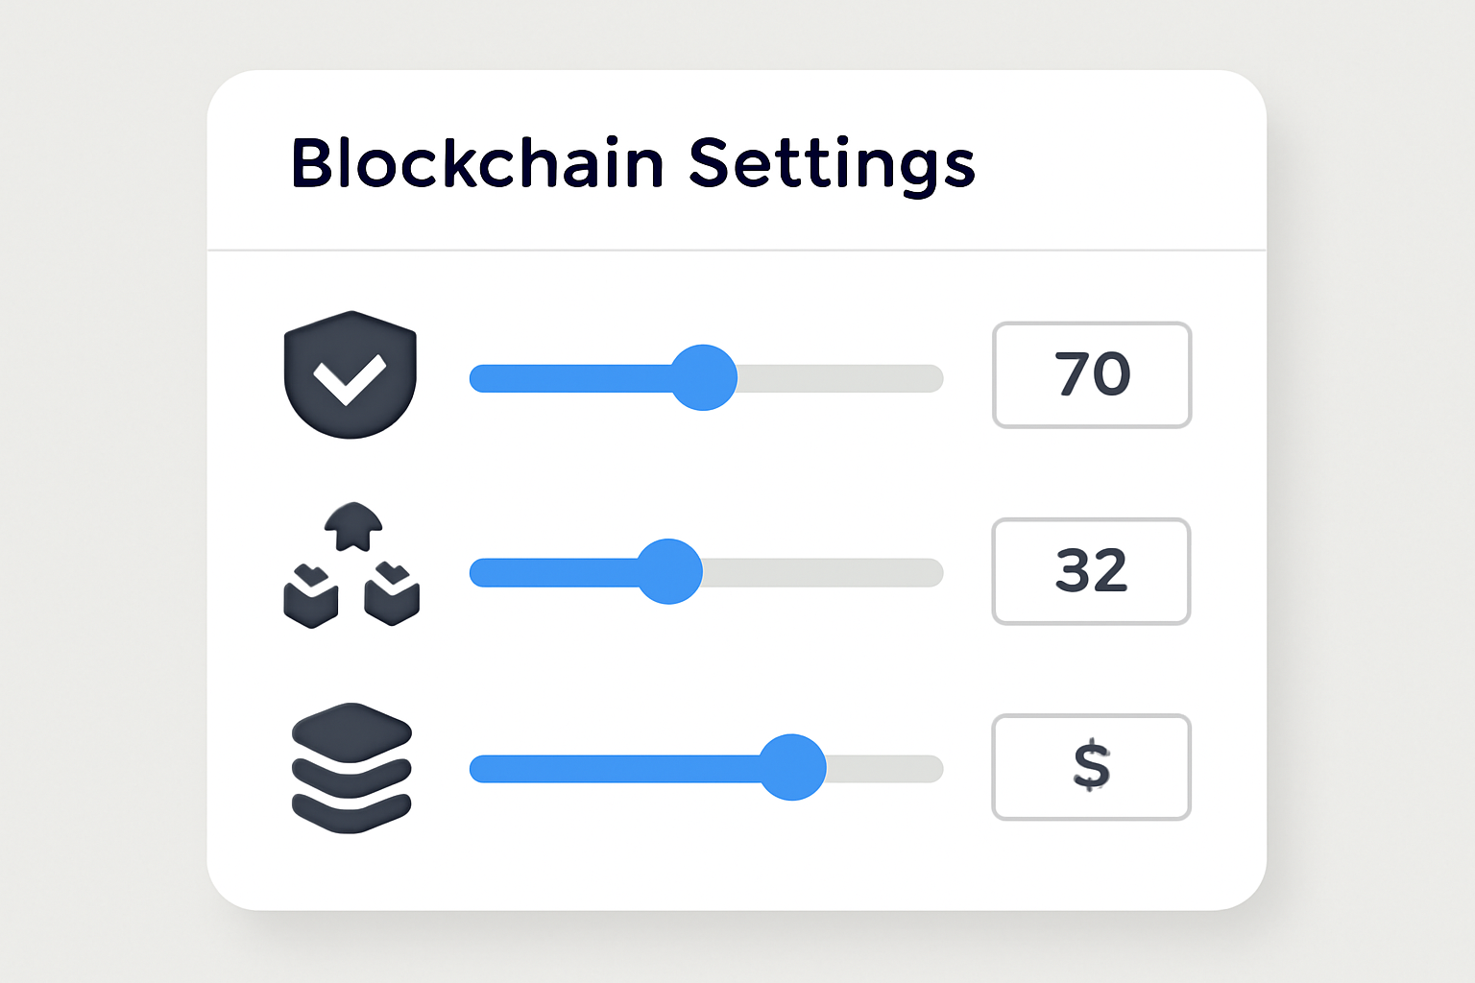1475x983 pixels.
Task: Click the blue filled part of the layers slider
Action: [x=615, y=768]
